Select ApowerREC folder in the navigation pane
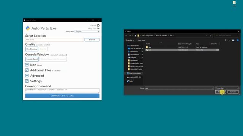The width and height of the screenshot is (243, 136). [134, 60]
